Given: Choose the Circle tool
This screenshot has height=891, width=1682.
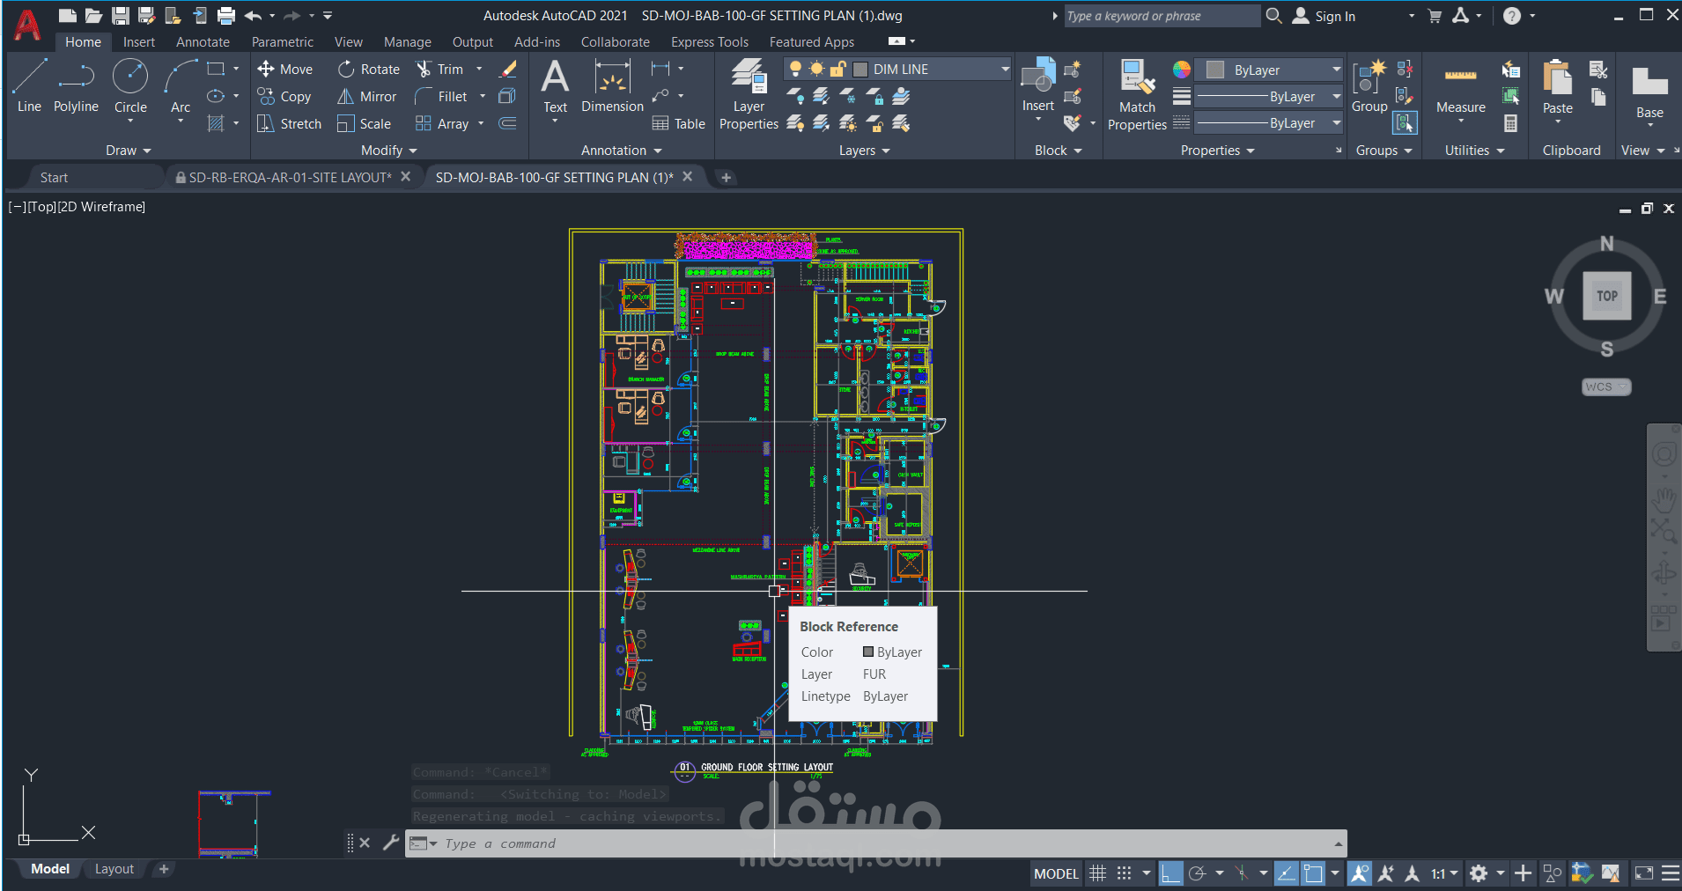Looking at the screenshot, I should click(130, 86).
